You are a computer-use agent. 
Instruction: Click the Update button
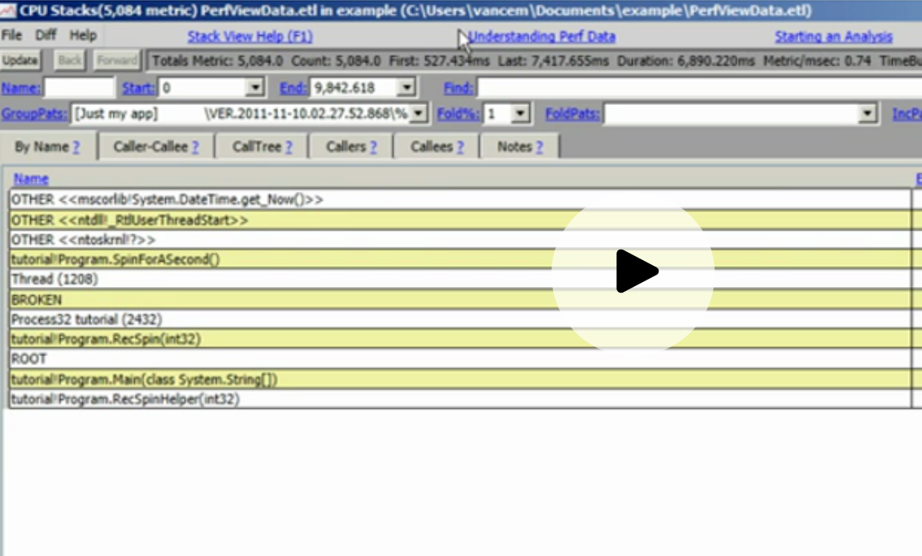click(20, 60)
